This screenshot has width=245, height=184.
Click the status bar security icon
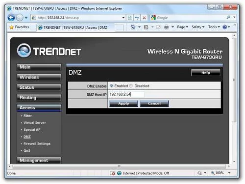point(199,173)
